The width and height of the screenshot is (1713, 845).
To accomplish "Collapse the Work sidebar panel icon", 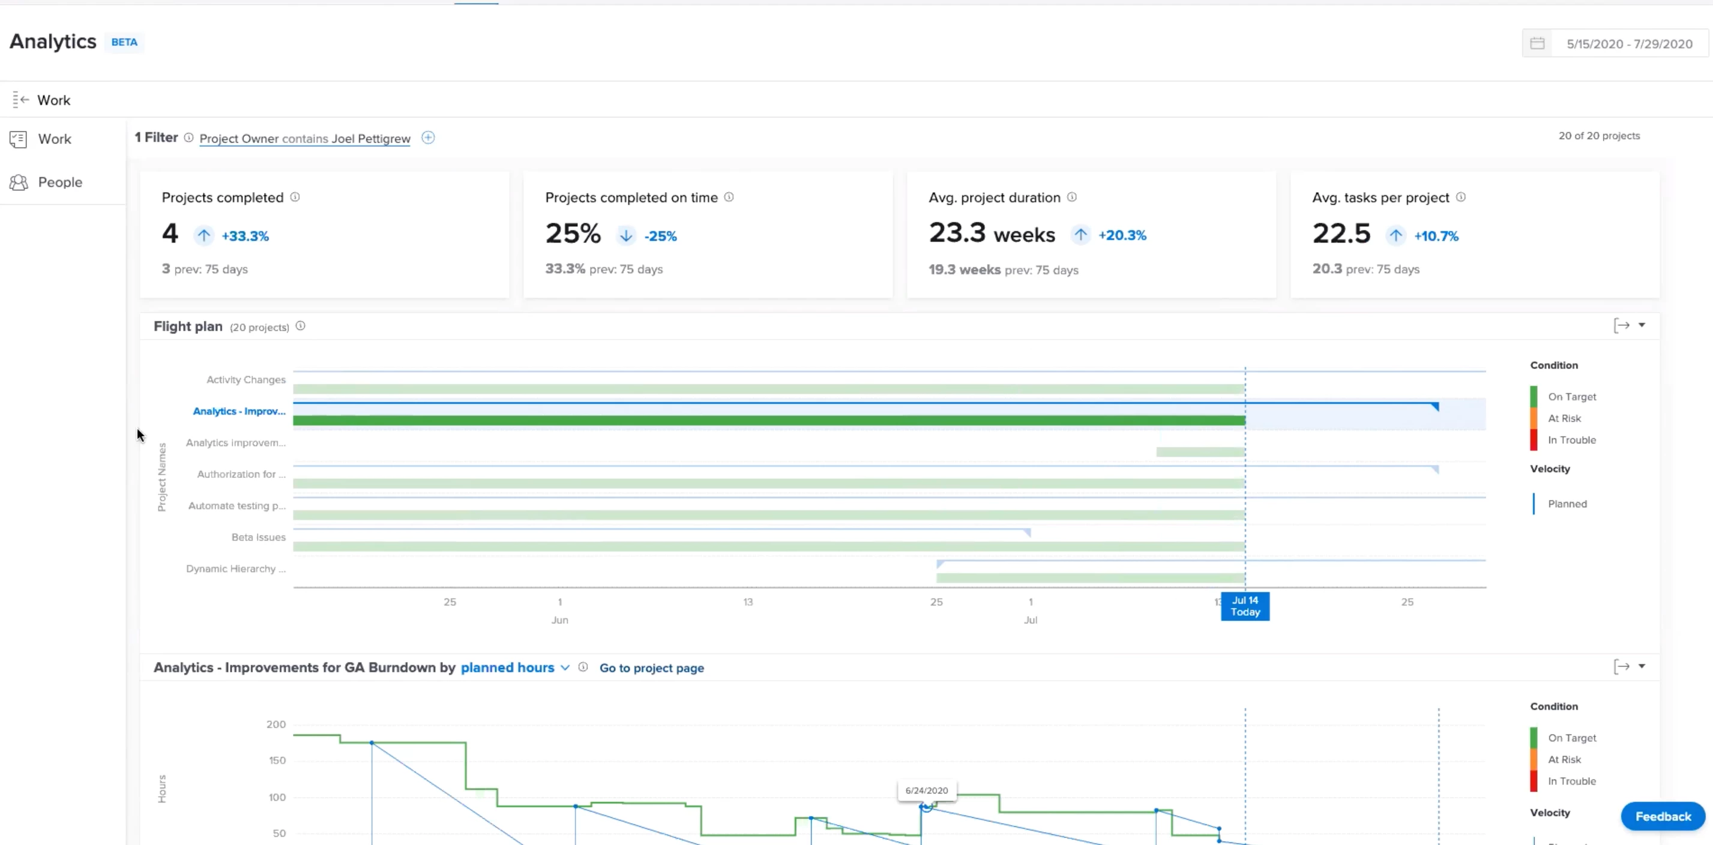I will coord(20,100).
